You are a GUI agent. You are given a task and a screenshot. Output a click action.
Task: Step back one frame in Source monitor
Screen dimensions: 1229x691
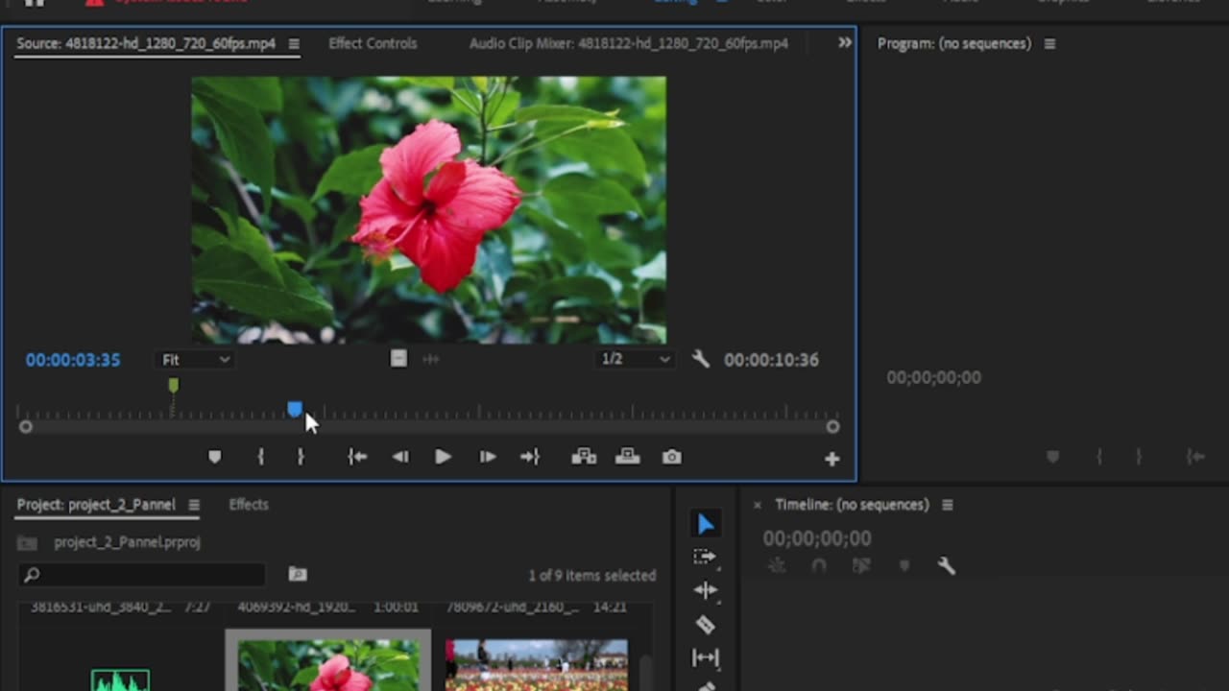click(400, 458)
